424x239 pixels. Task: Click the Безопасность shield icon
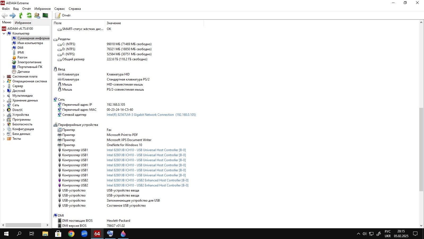click(9, 124)
